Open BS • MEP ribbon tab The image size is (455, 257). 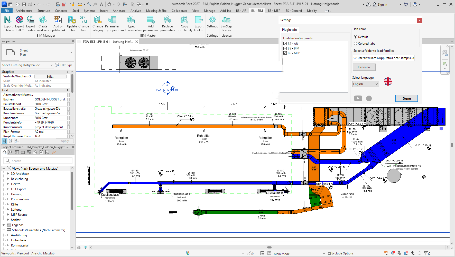point(274,11)
